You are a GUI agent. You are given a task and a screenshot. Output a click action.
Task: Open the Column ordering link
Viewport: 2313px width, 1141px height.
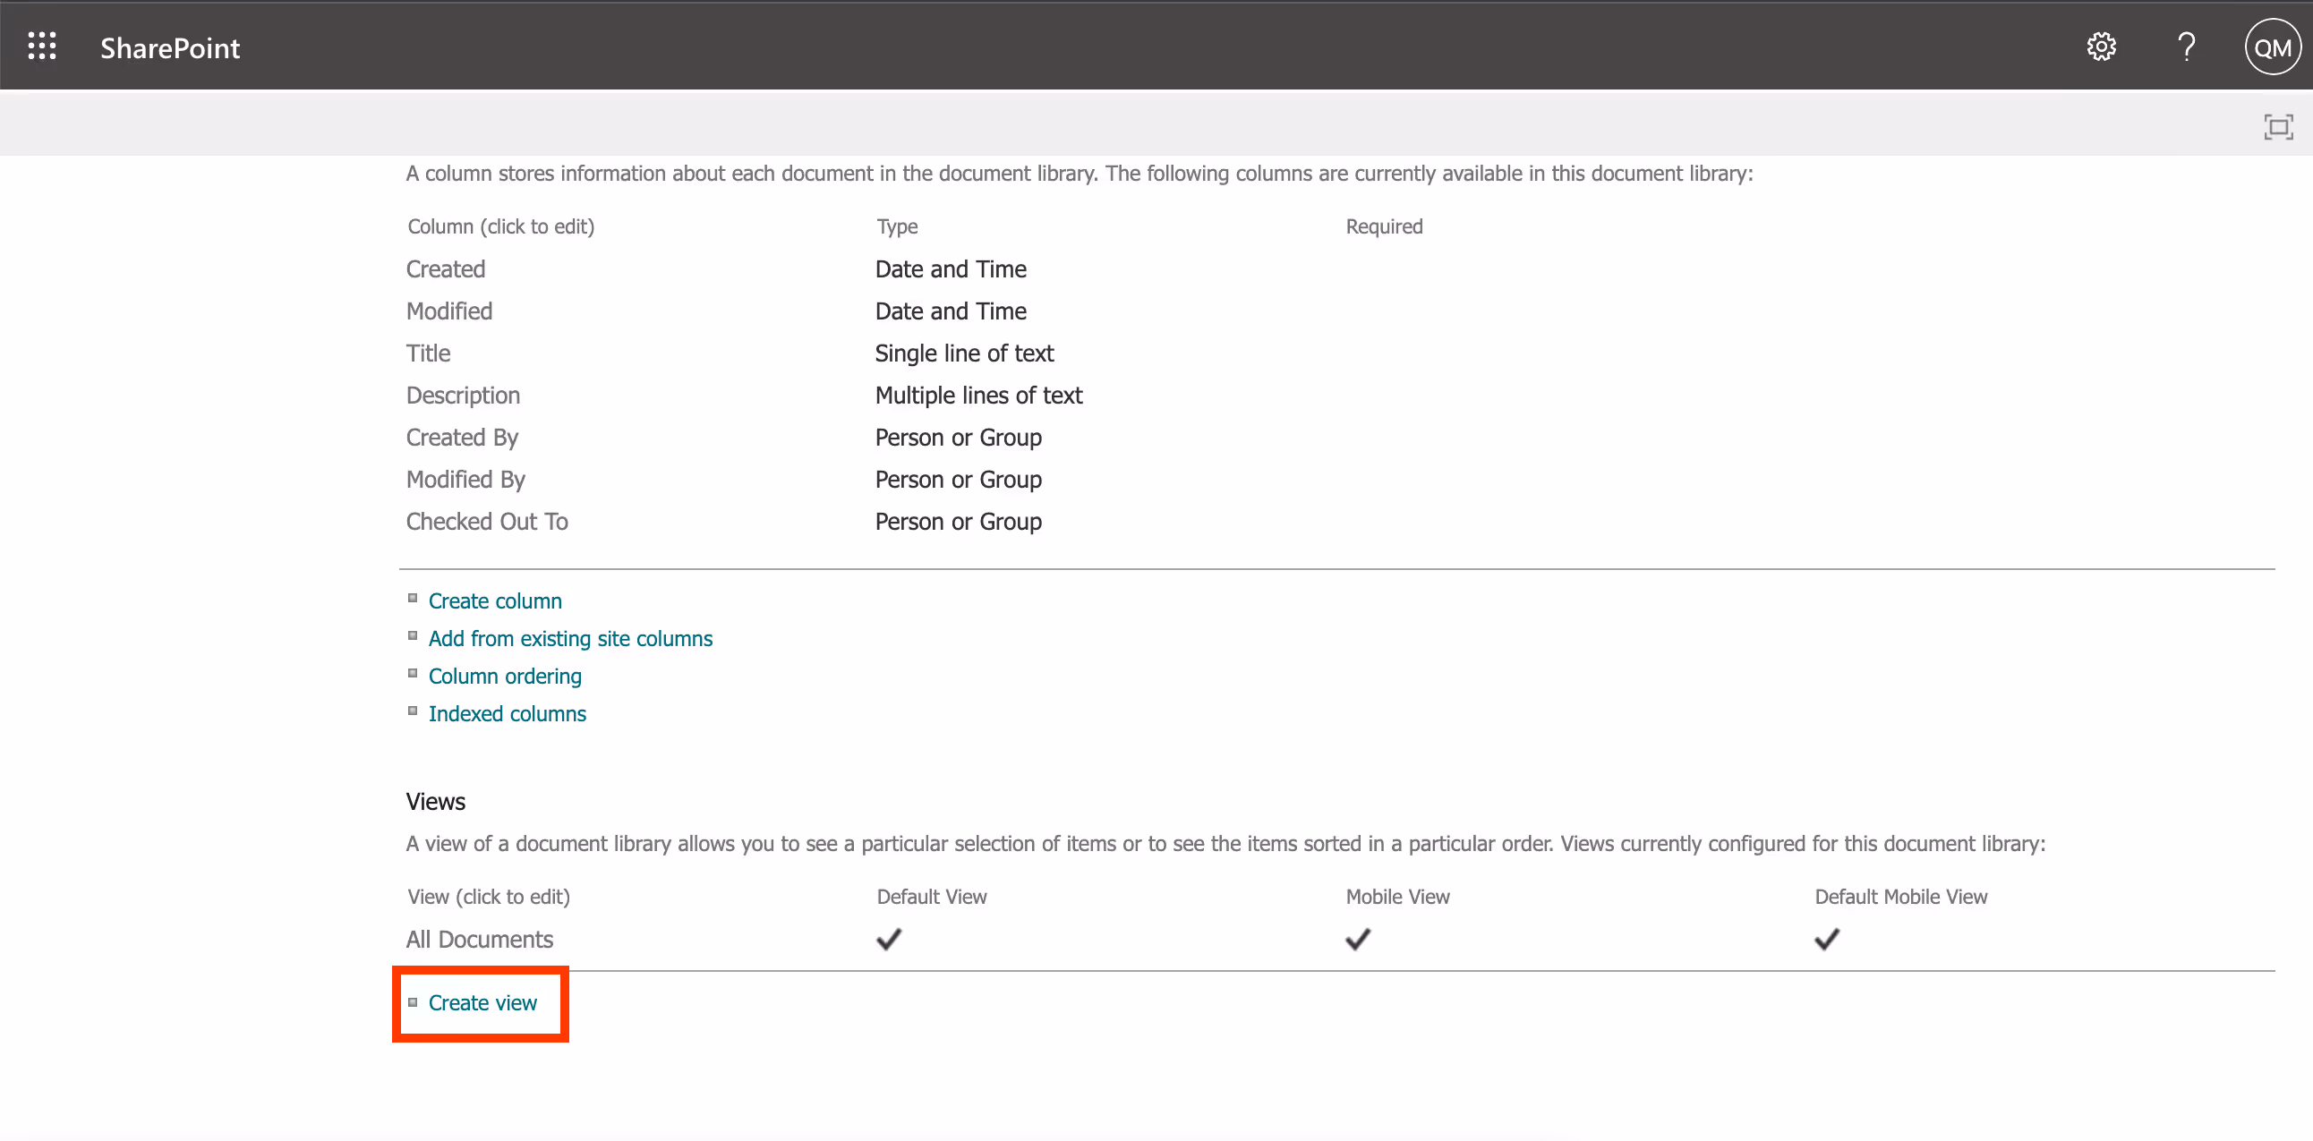pos(505,676)
